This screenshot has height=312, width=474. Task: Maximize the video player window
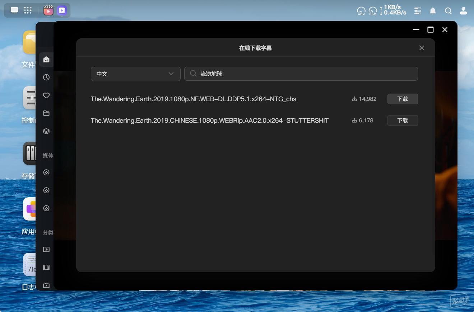point(431,30)
